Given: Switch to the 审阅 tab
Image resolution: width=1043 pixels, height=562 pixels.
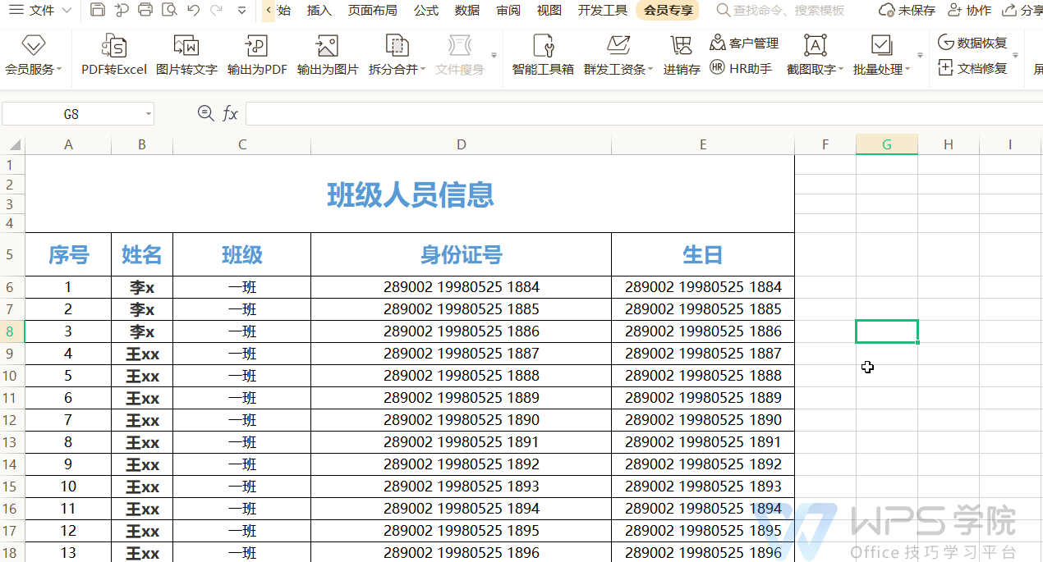Looking at the screenshot, I should [x=508, y=10].
